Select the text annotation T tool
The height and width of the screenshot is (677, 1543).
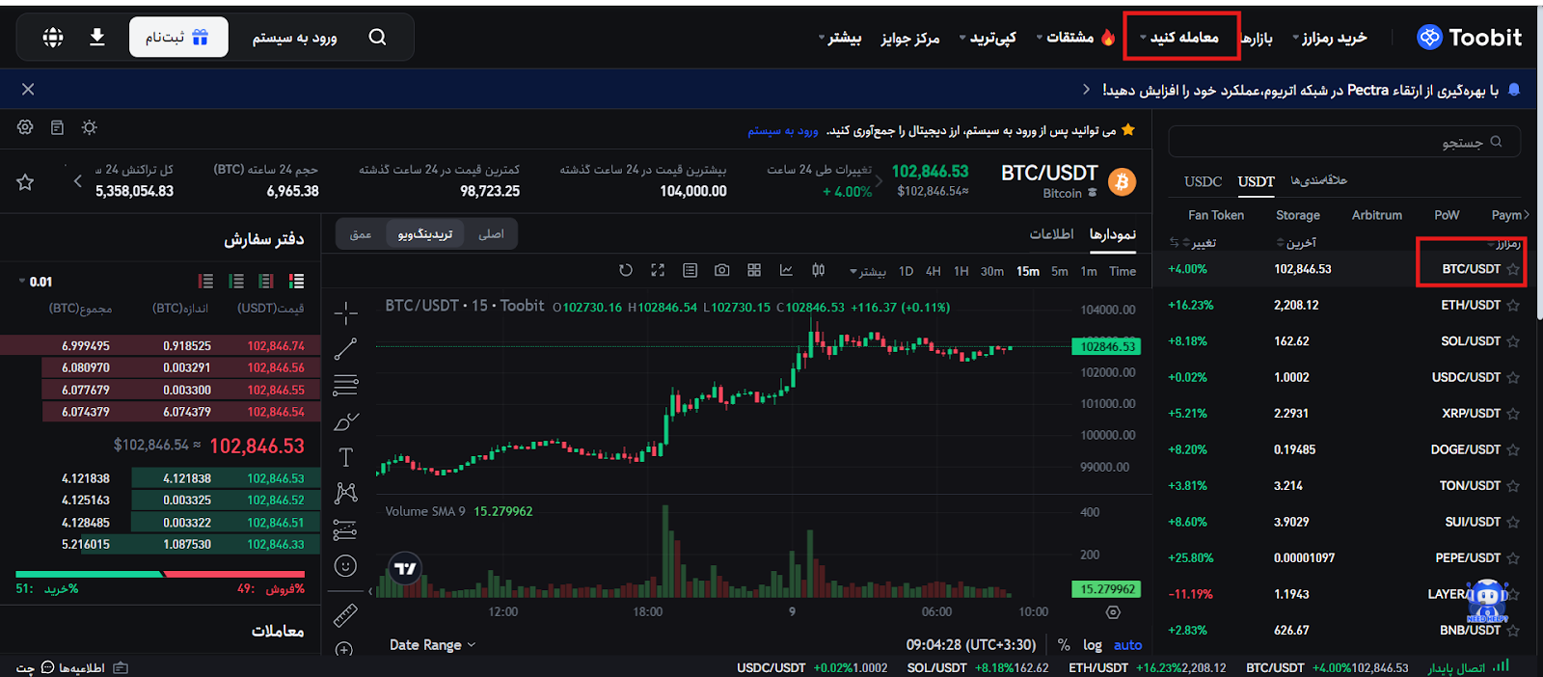345,457
